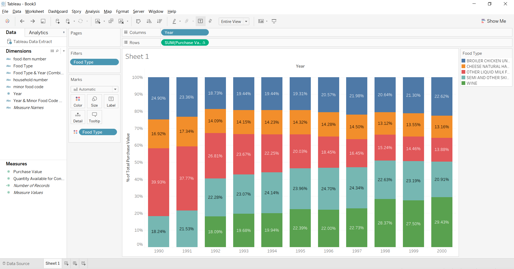514x269 pixels.
Task: Toggle the Undo arrow in the toolbar
Action: 22,21
